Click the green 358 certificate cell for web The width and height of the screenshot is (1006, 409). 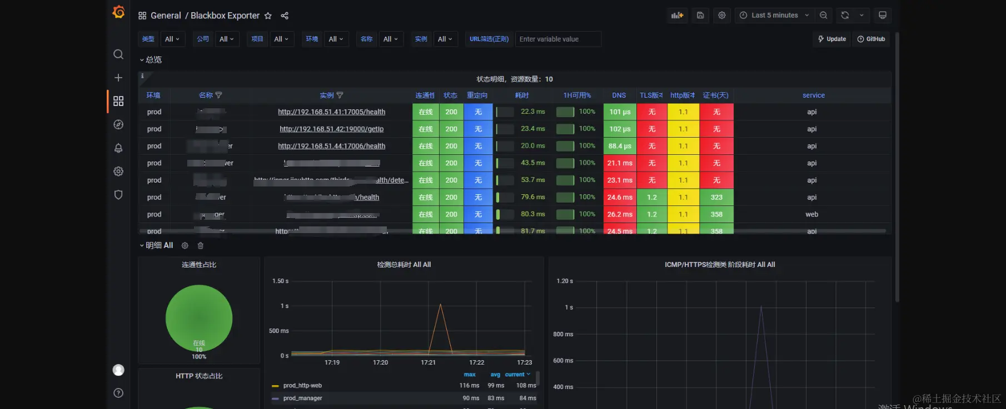tap(716, 214)
